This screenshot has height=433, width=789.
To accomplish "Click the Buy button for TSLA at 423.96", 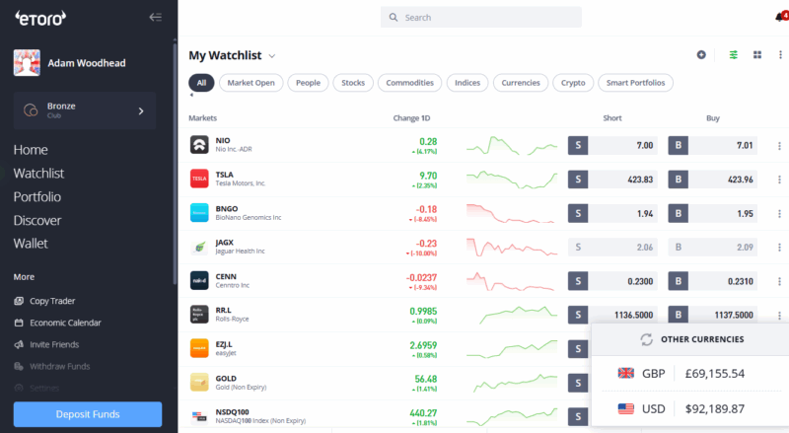I will point(713,180).
